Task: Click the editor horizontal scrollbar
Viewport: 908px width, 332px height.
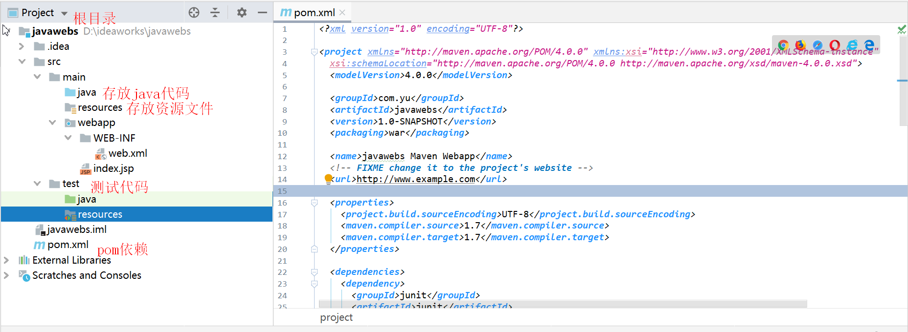Action: pyautogui.click(x=563, y=304)
